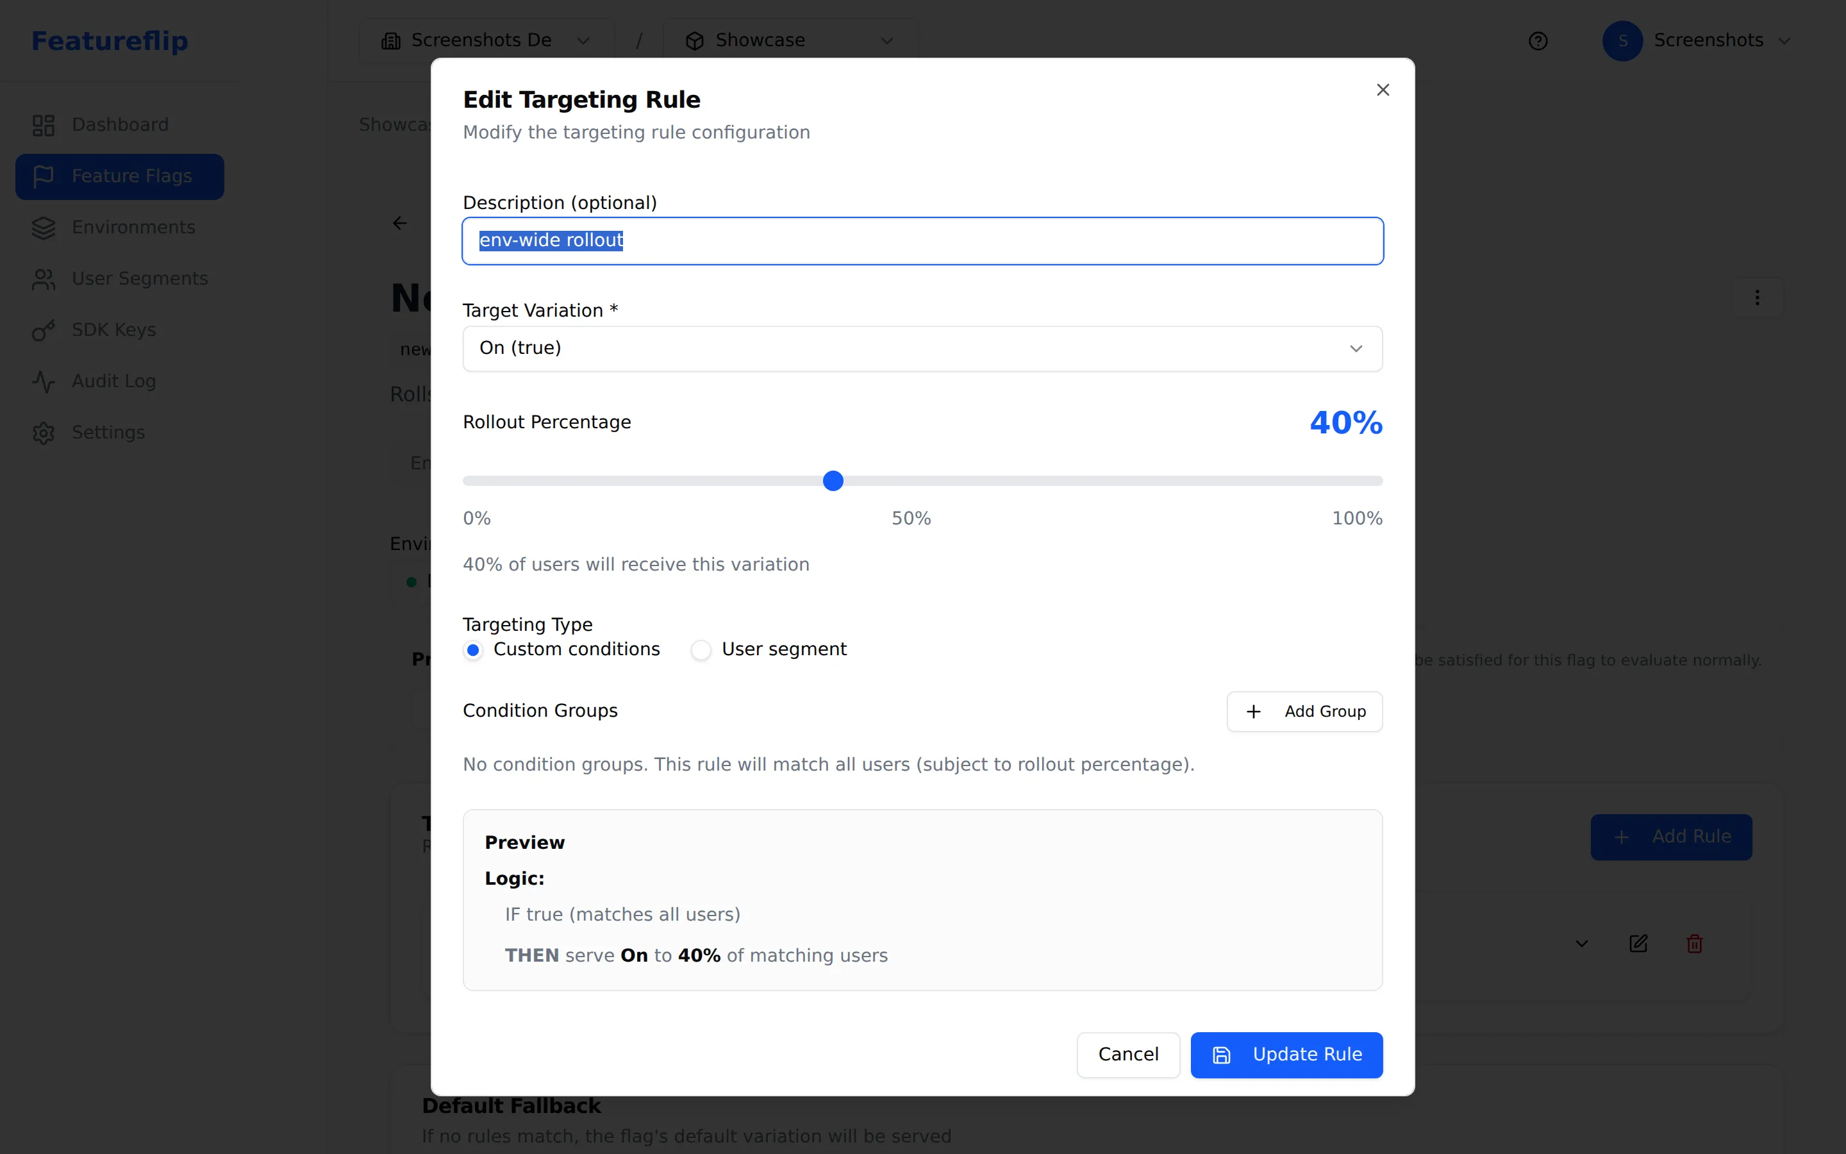Screen dimensions: 1846x1154
Task: Click the Add Rule button
Action: (1670, 837)
